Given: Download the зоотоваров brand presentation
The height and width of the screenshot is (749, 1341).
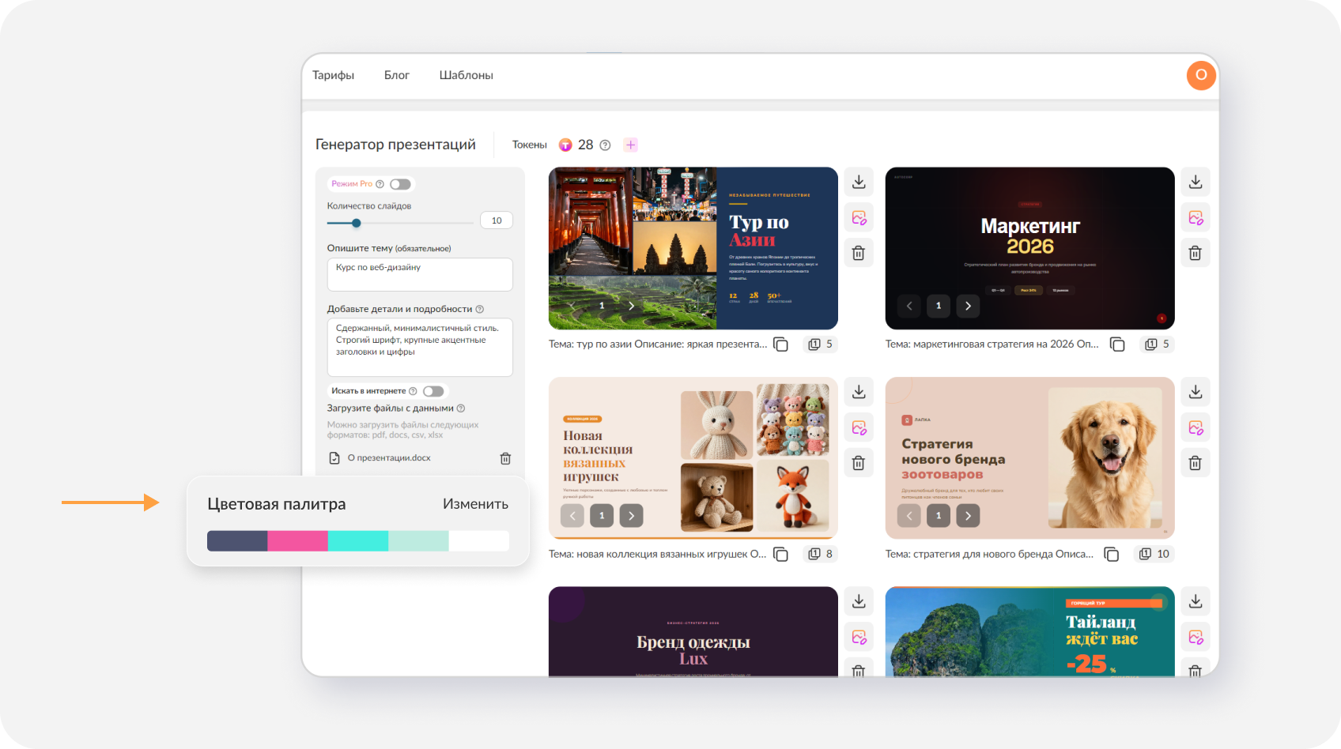Looking at the screenshot, I should pyautogui.click(x=1196, y=391).
